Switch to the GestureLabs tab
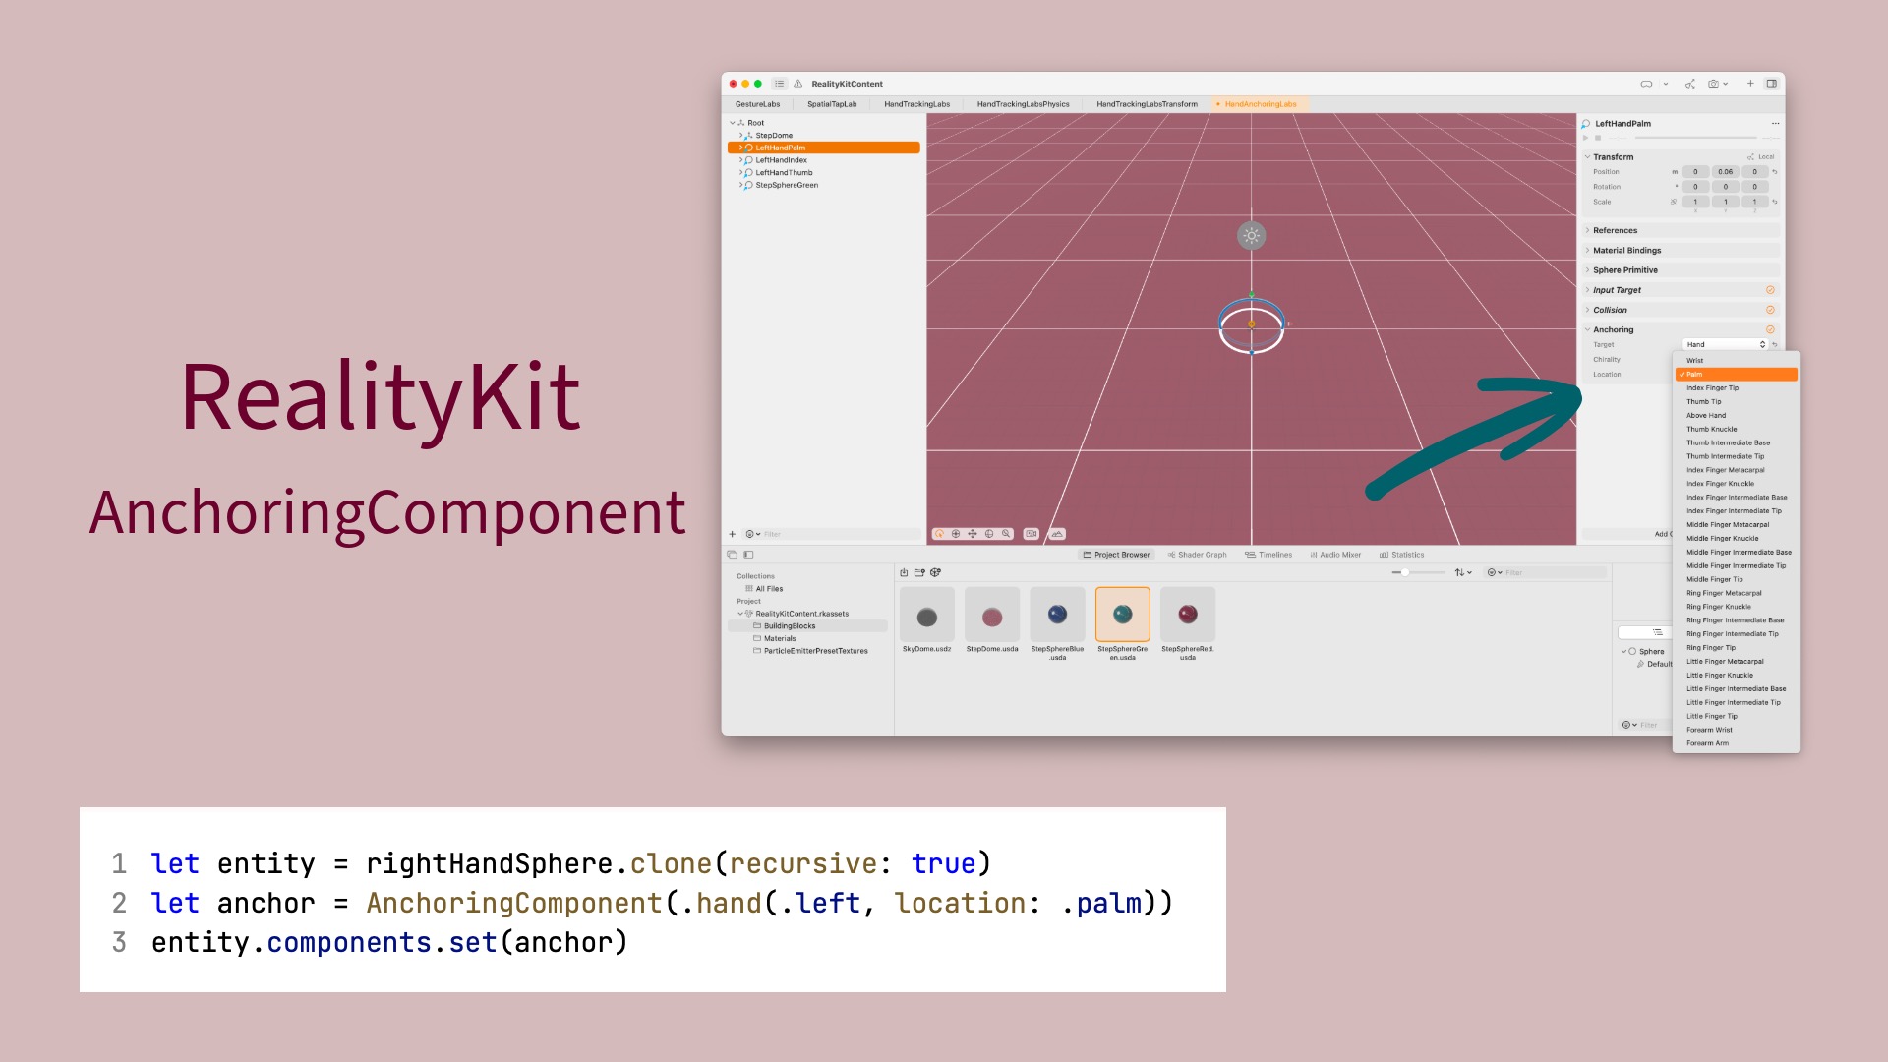 tap(757, 104)
